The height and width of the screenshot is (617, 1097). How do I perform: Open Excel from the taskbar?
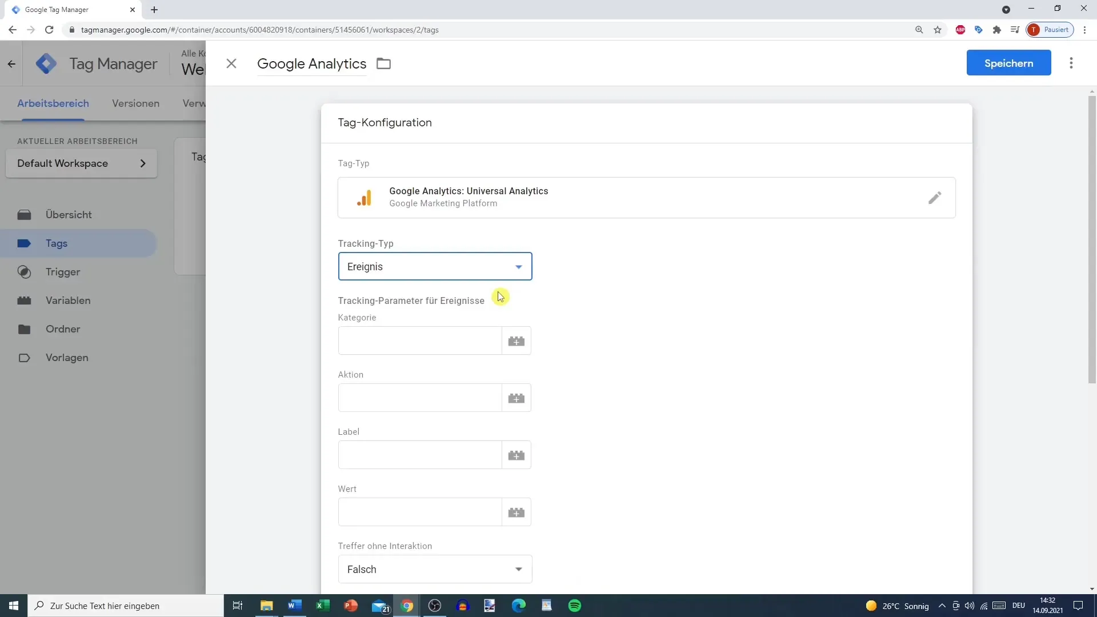[323, 606]
